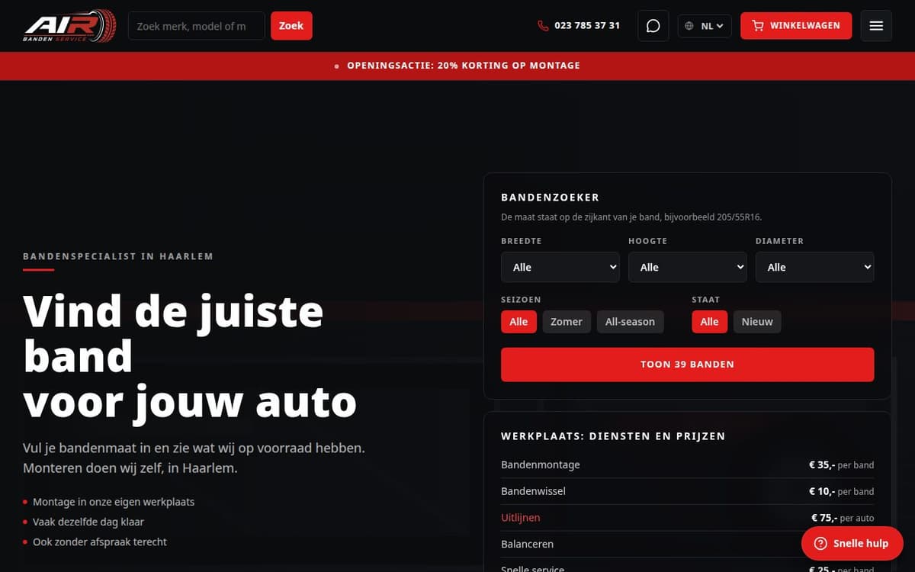Open the Winkelwagen shopping cart
The image size is (915, 572).
pyautogui.click(x=796, y=25)
